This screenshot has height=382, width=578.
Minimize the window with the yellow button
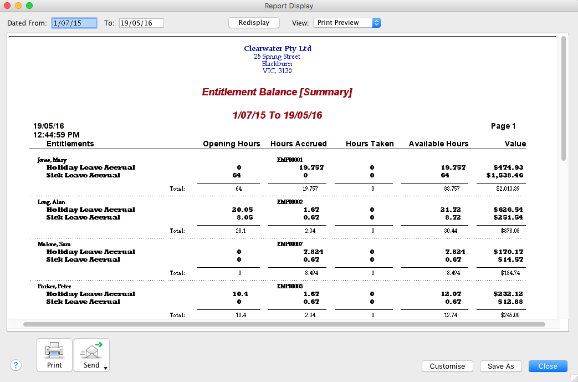tap(18, 6)
